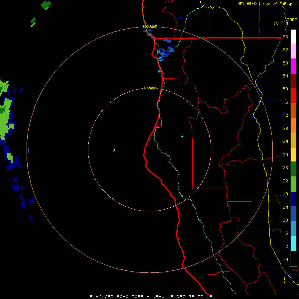Click the '50 NMI' range ring label
Screen dimensions: 299x299
(x=149, y=88)
